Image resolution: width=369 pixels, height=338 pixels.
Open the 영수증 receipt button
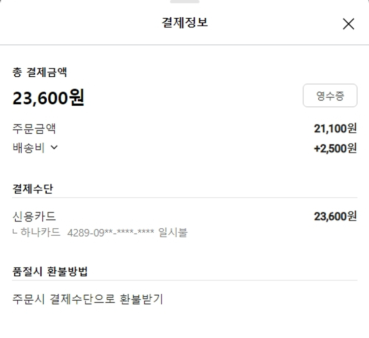point(330,96)
